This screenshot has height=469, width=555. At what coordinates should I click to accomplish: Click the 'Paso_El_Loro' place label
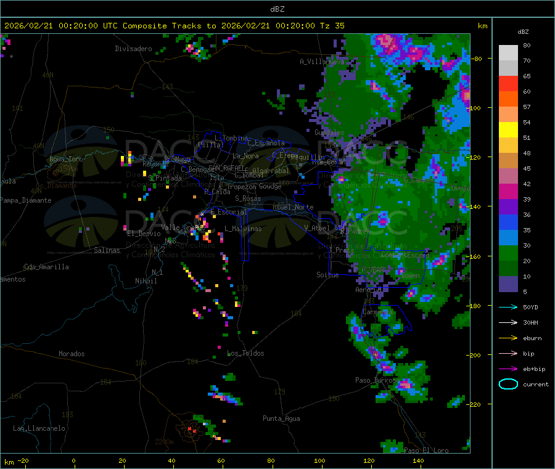426,451
